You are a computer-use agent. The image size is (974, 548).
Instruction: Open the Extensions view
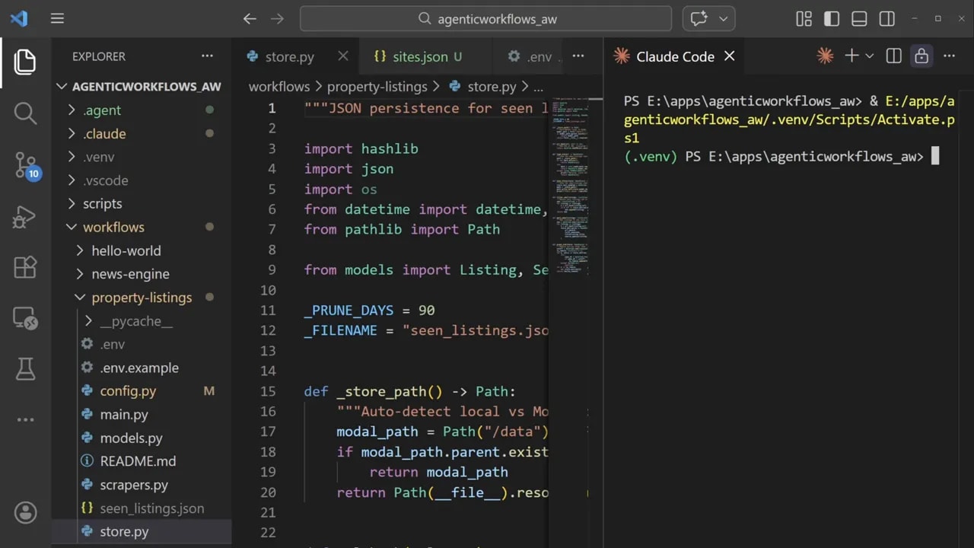(x=25, y=266)
